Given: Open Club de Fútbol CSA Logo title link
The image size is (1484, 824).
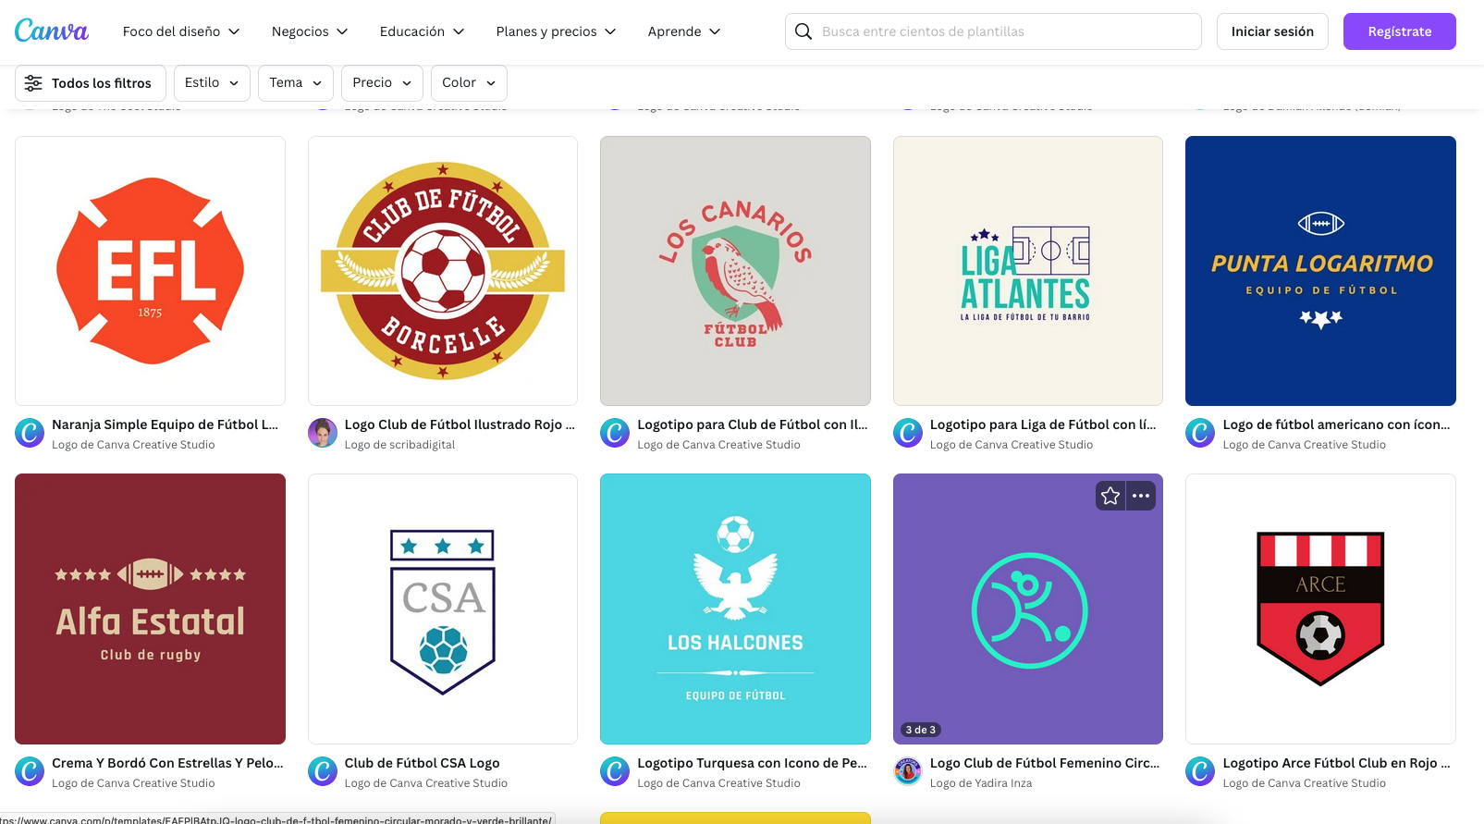Looking at the screenshot, I should click(422, 763).
